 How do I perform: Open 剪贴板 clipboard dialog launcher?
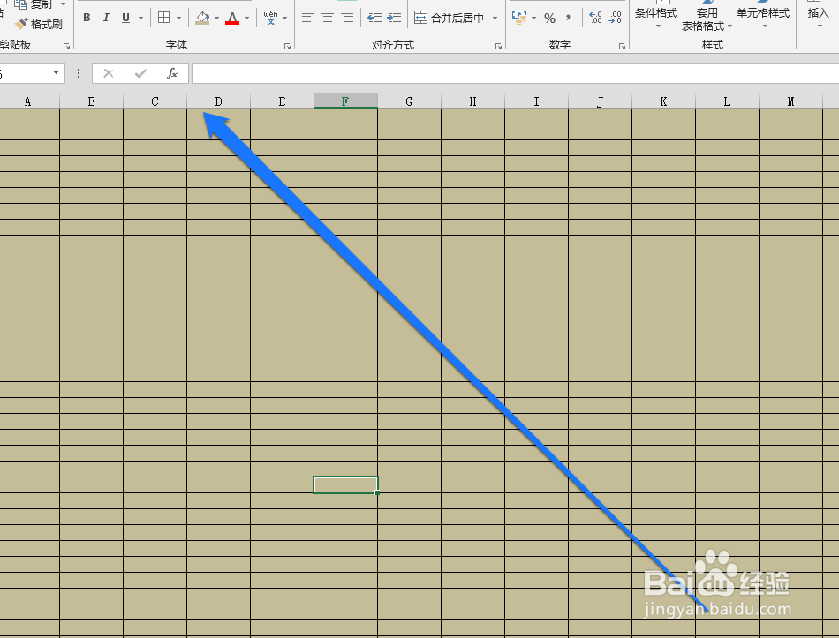67,47
